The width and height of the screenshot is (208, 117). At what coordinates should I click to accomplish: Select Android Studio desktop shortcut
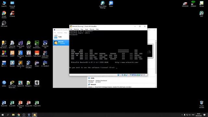pos(29,45)
